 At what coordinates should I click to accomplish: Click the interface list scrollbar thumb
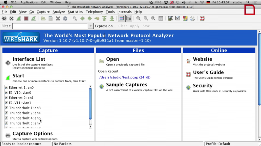pyautogui.click(x=90, y=104)
